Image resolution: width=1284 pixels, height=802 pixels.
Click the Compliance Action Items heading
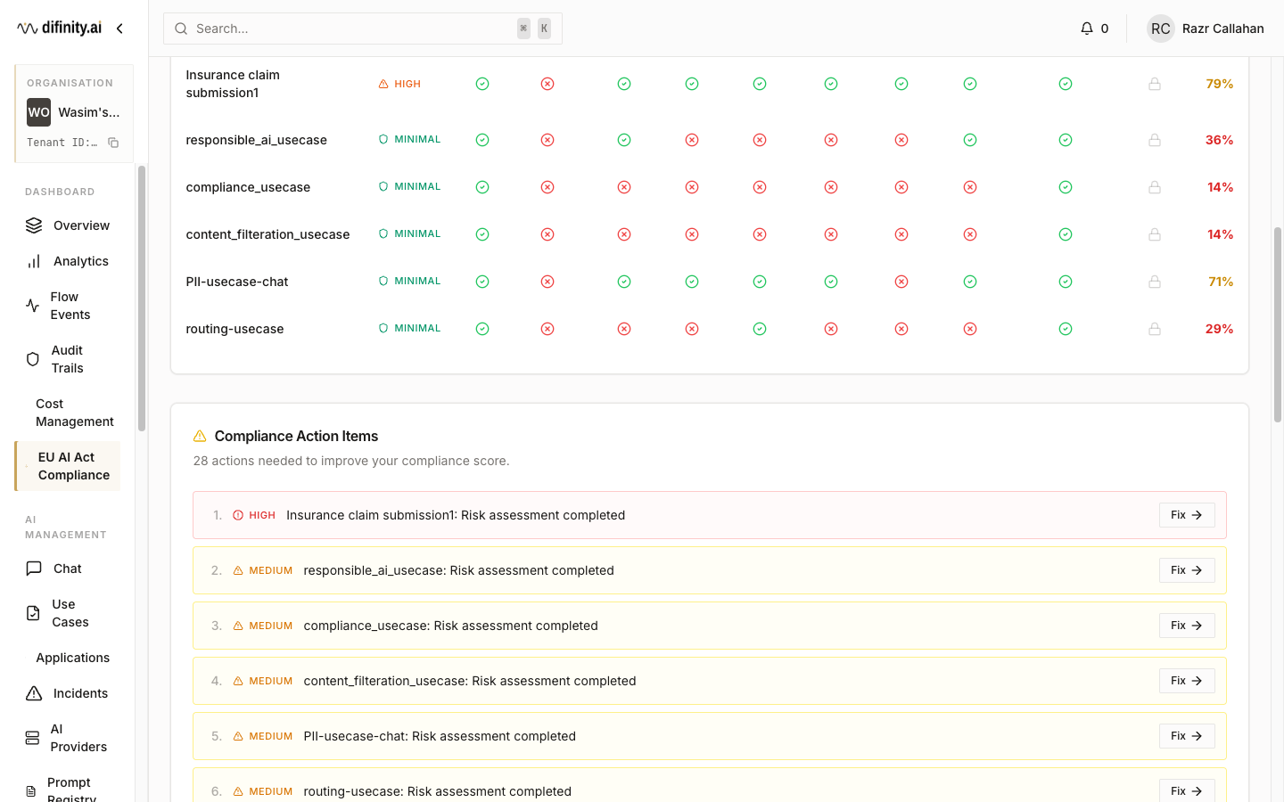tap(296, 436)
